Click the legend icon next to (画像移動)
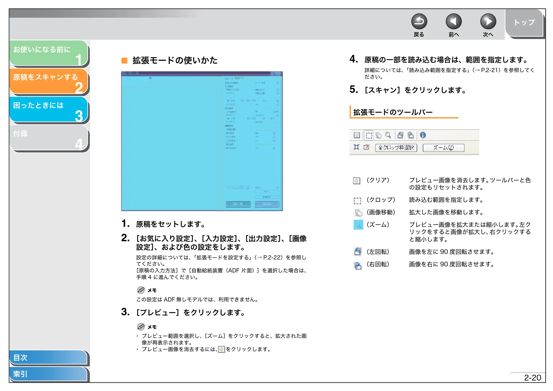This screenshot has height=391, width=553. [x=358, y=212]
